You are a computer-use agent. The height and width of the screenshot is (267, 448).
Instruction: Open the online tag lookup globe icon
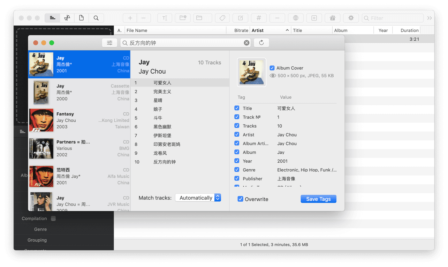coord(295,18)
